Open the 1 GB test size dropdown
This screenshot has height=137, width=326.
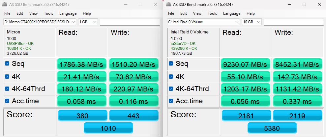pyautogui.click(x=88, y=22)
